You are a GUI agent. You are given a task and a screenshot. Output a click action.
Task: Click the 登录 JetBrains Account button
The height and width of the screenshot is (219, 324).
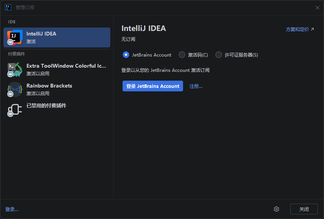pyautogui.click(x=153, y=86)
